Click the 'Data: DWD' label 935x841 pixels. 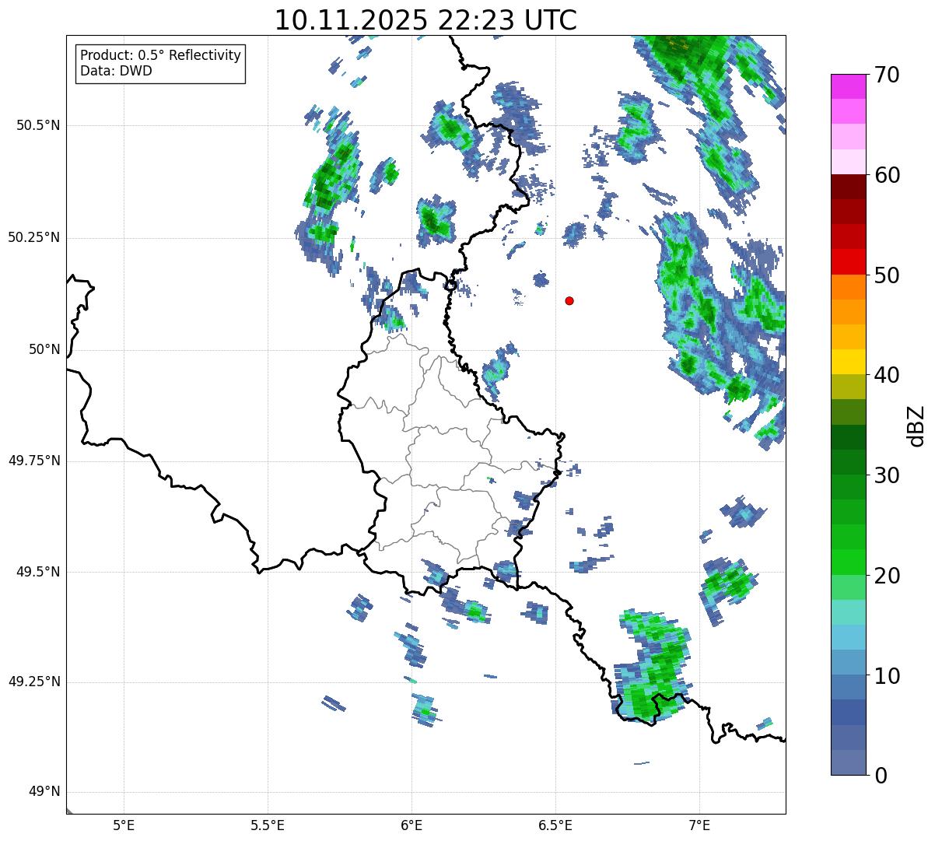[116, 71]
